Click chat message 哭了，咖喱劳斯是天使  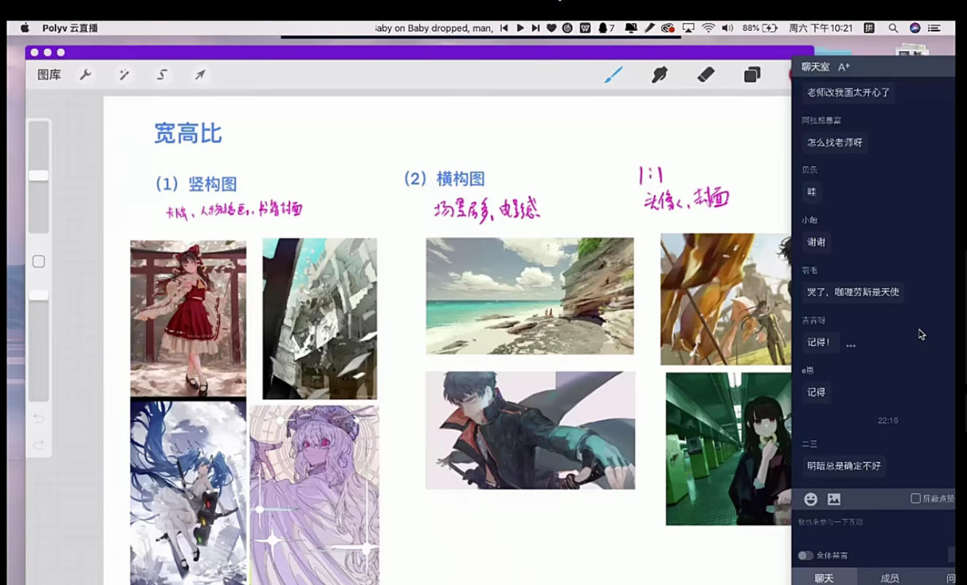pyautogui.click(x=853, y=292)
